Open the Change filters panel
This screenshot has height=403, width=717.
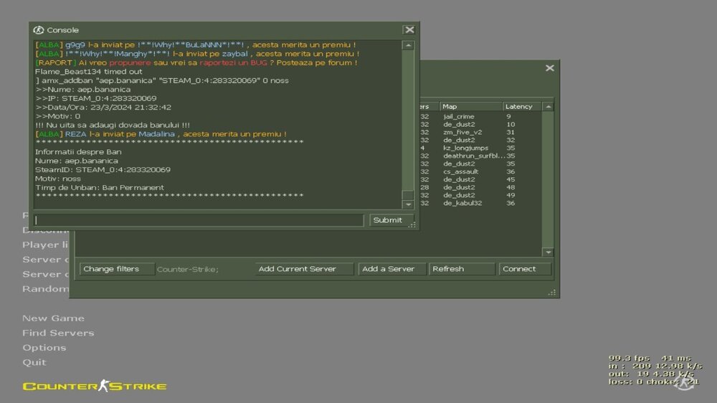(115, 269)
